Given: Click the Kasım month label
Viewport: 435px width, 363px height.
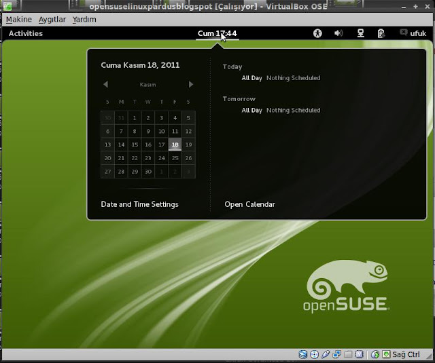Looking at the screenshot, I should 147,85.
